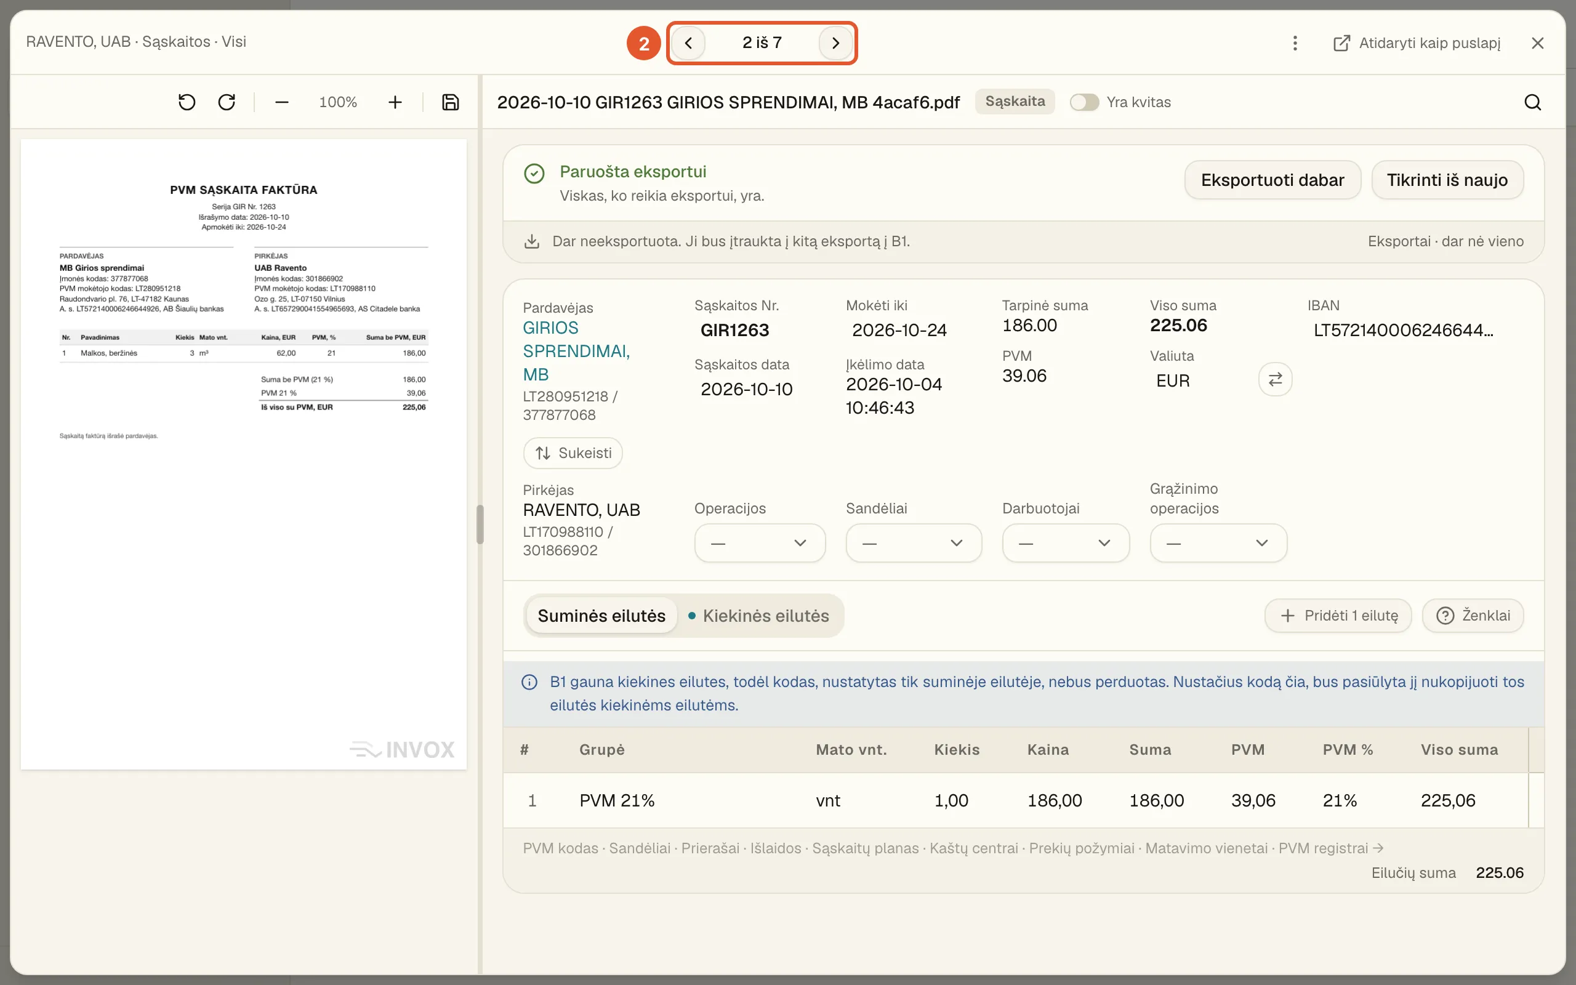The image size is (1576, 985).
Task: Zoom out the PDF preview
Action: 281,102
